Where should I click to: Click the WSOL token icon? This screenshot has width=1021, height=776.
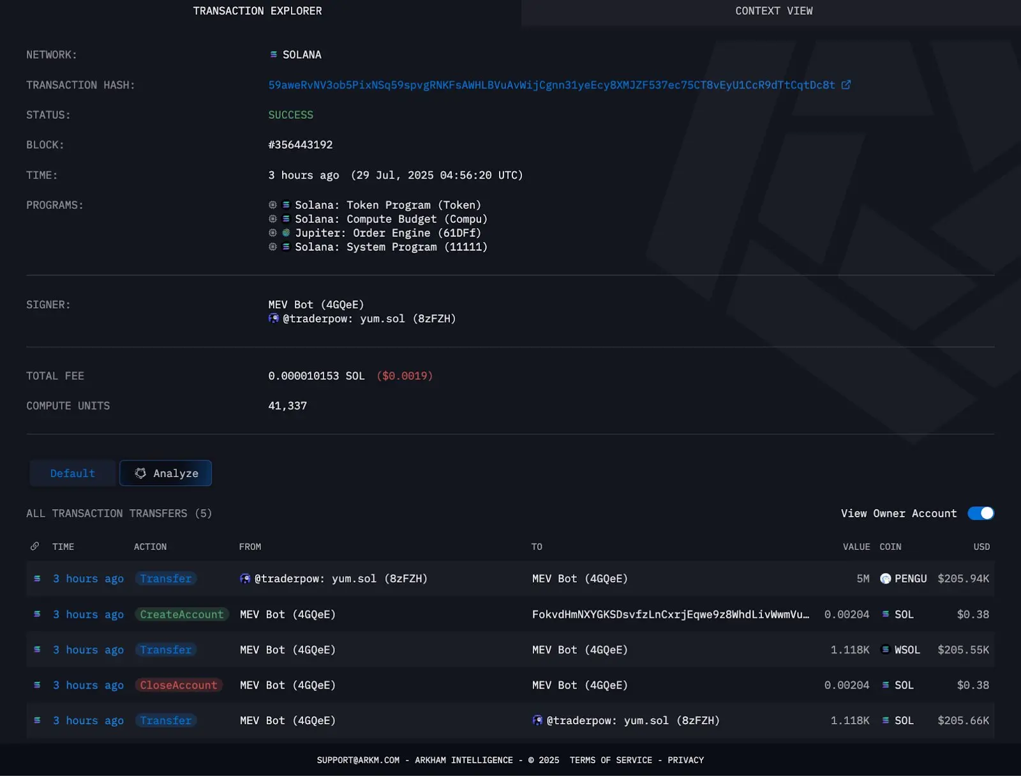coord(885,650)
